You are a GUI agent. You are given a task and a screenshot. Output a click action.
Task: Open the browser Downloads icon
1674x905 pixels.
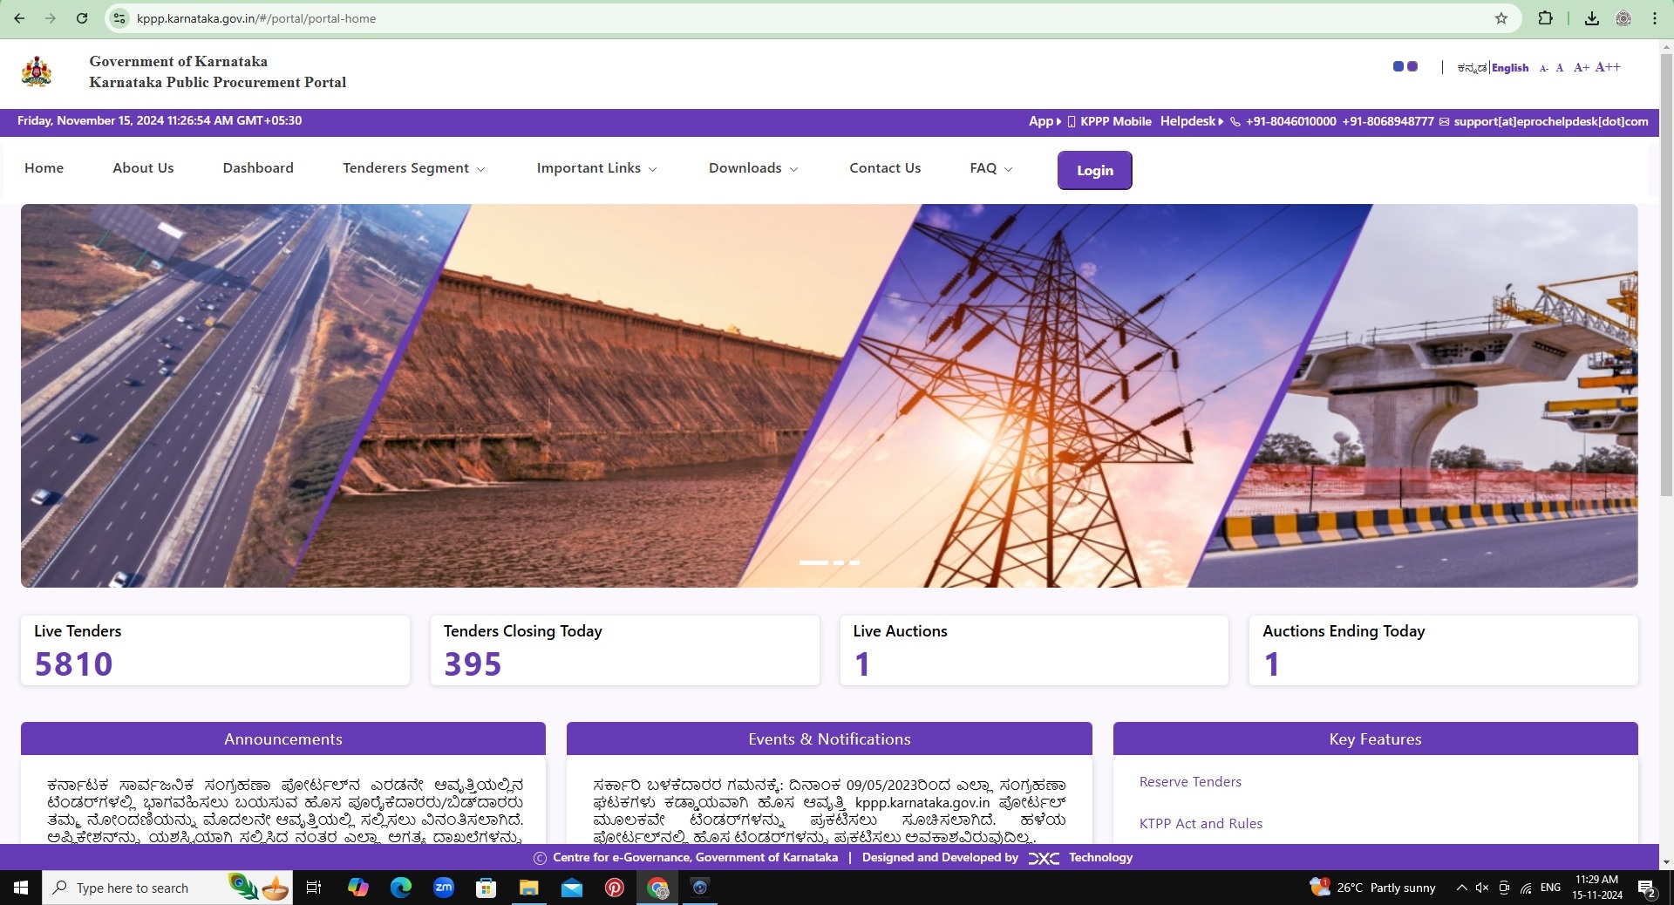(x=1591, y=17)
